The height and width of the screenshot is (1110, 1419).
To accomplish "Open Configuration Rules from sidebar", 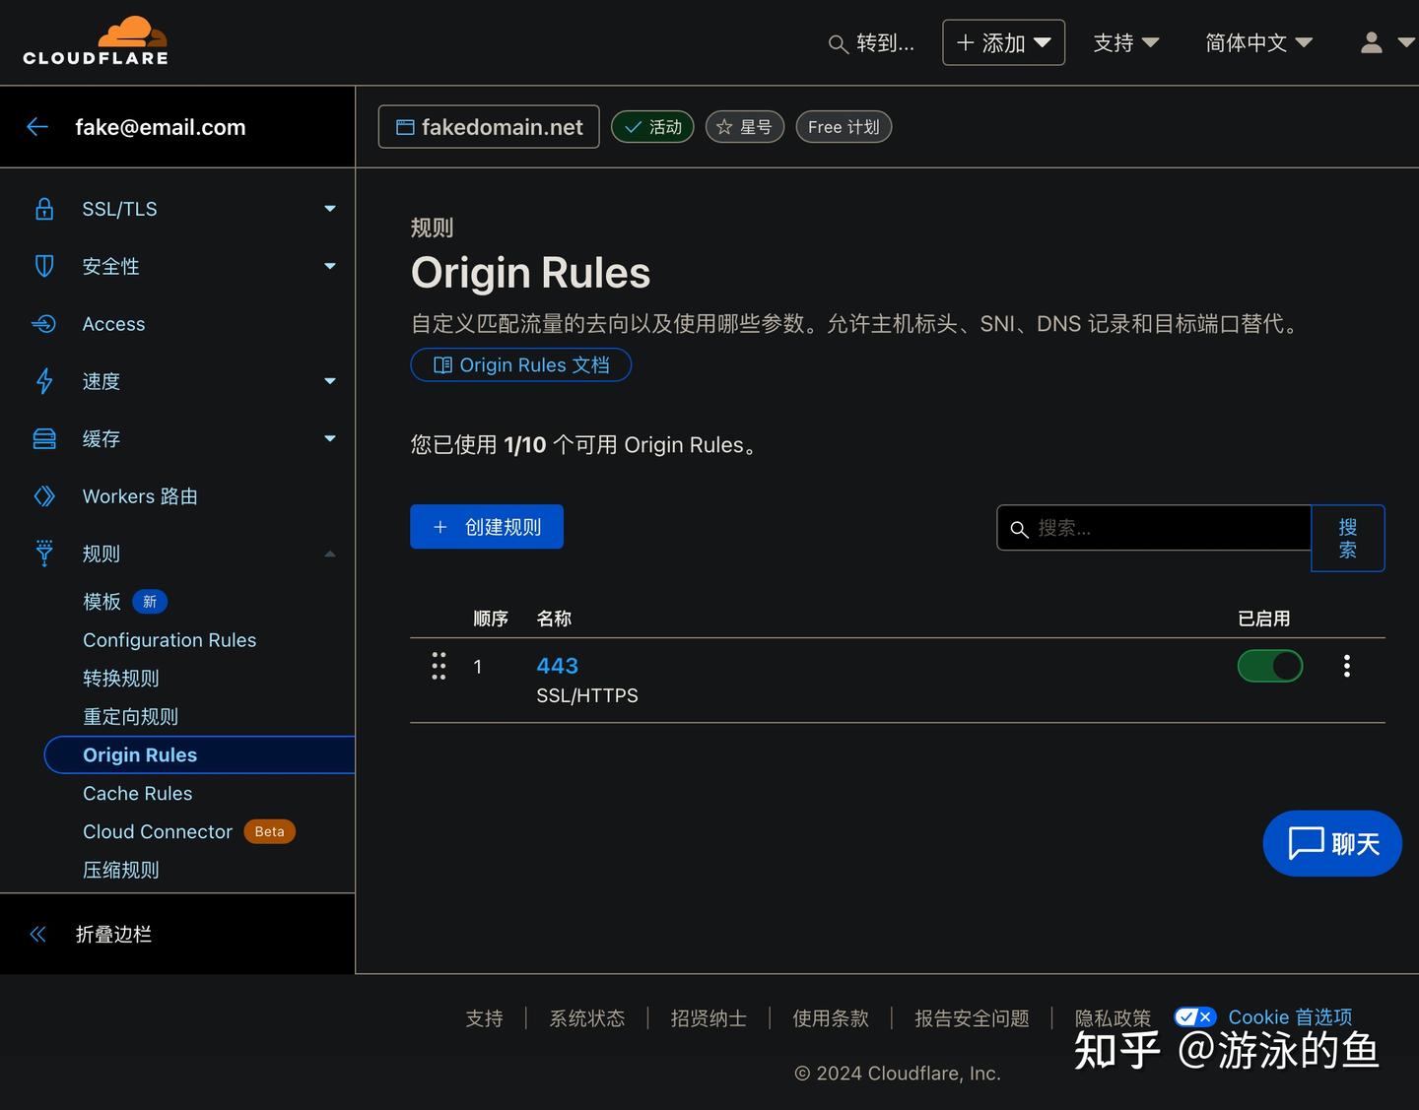I will (169, 639).
